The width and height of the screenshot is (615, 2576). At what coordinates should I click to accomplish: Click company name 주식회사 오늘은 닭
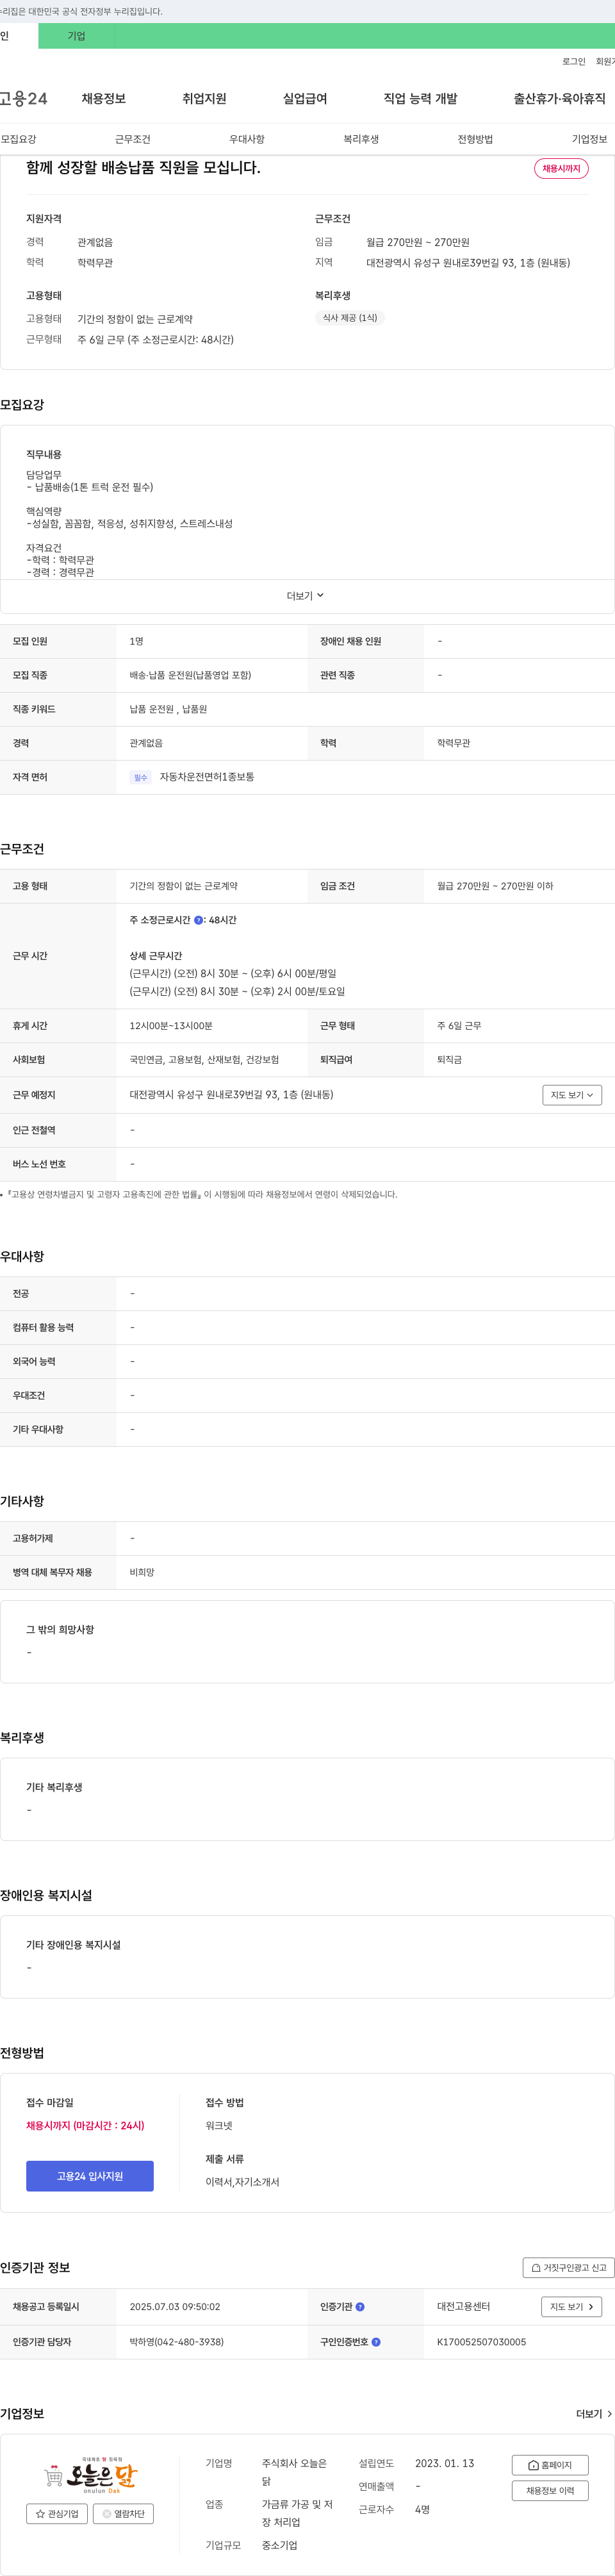pyautogui.click(x=294, y=2472)
